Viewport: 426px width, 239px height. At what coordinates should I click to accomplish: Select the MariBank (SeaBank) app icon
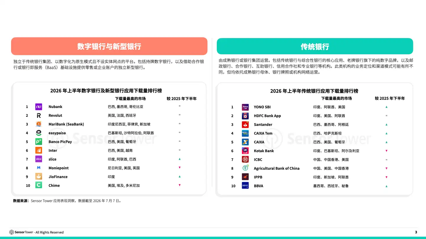pos(38,124)
